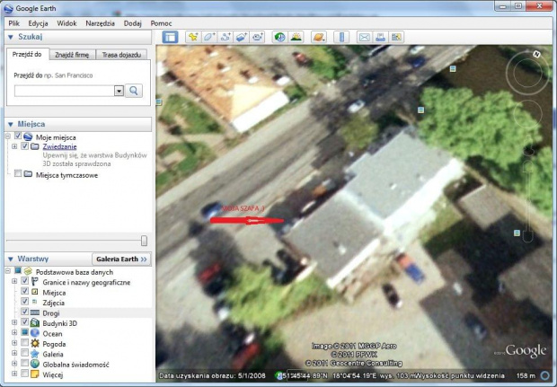
Task: Click the Więcej layer icon
Action: (x=35, y=374)
